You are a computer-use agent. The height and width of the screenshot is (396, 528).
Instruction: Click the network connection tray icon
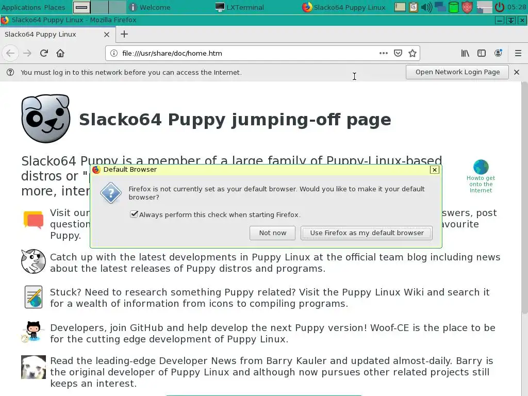click(x=440, y=7)
